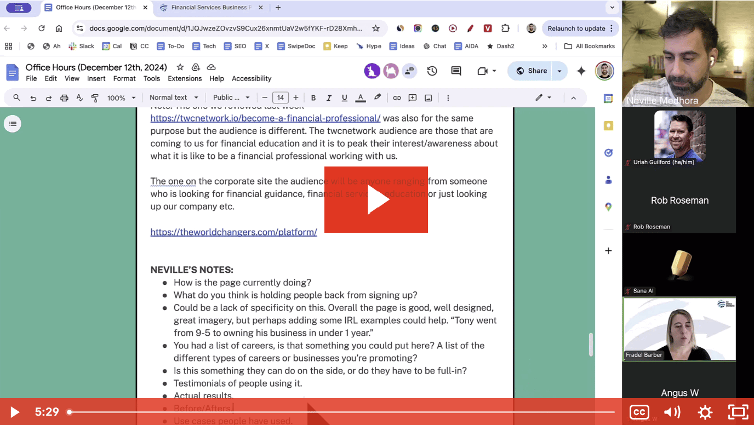Open the Tools menu
The width and height of the screenshot is (754, 425).
(152, 78)
